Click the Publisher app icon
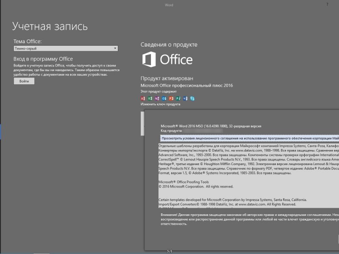The image size is (339, 254). tap(178, 99)
